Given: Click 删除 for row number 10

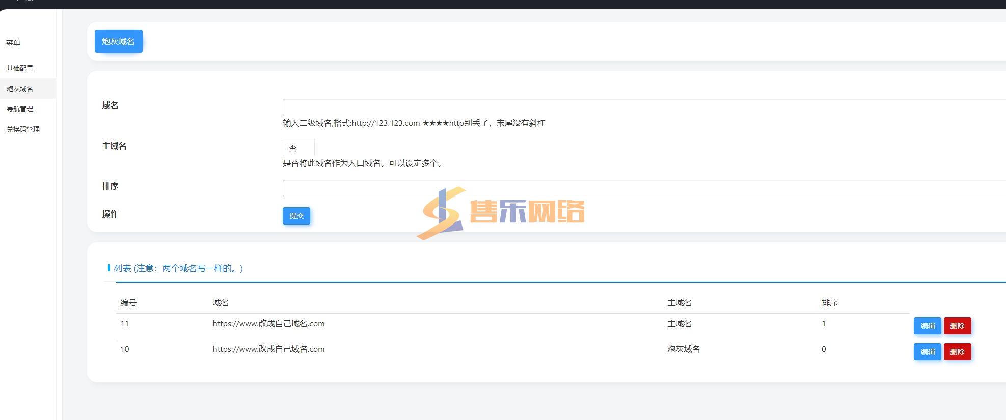Looking at the screenshot, I should pyautogui.click(x=957, y=352).
